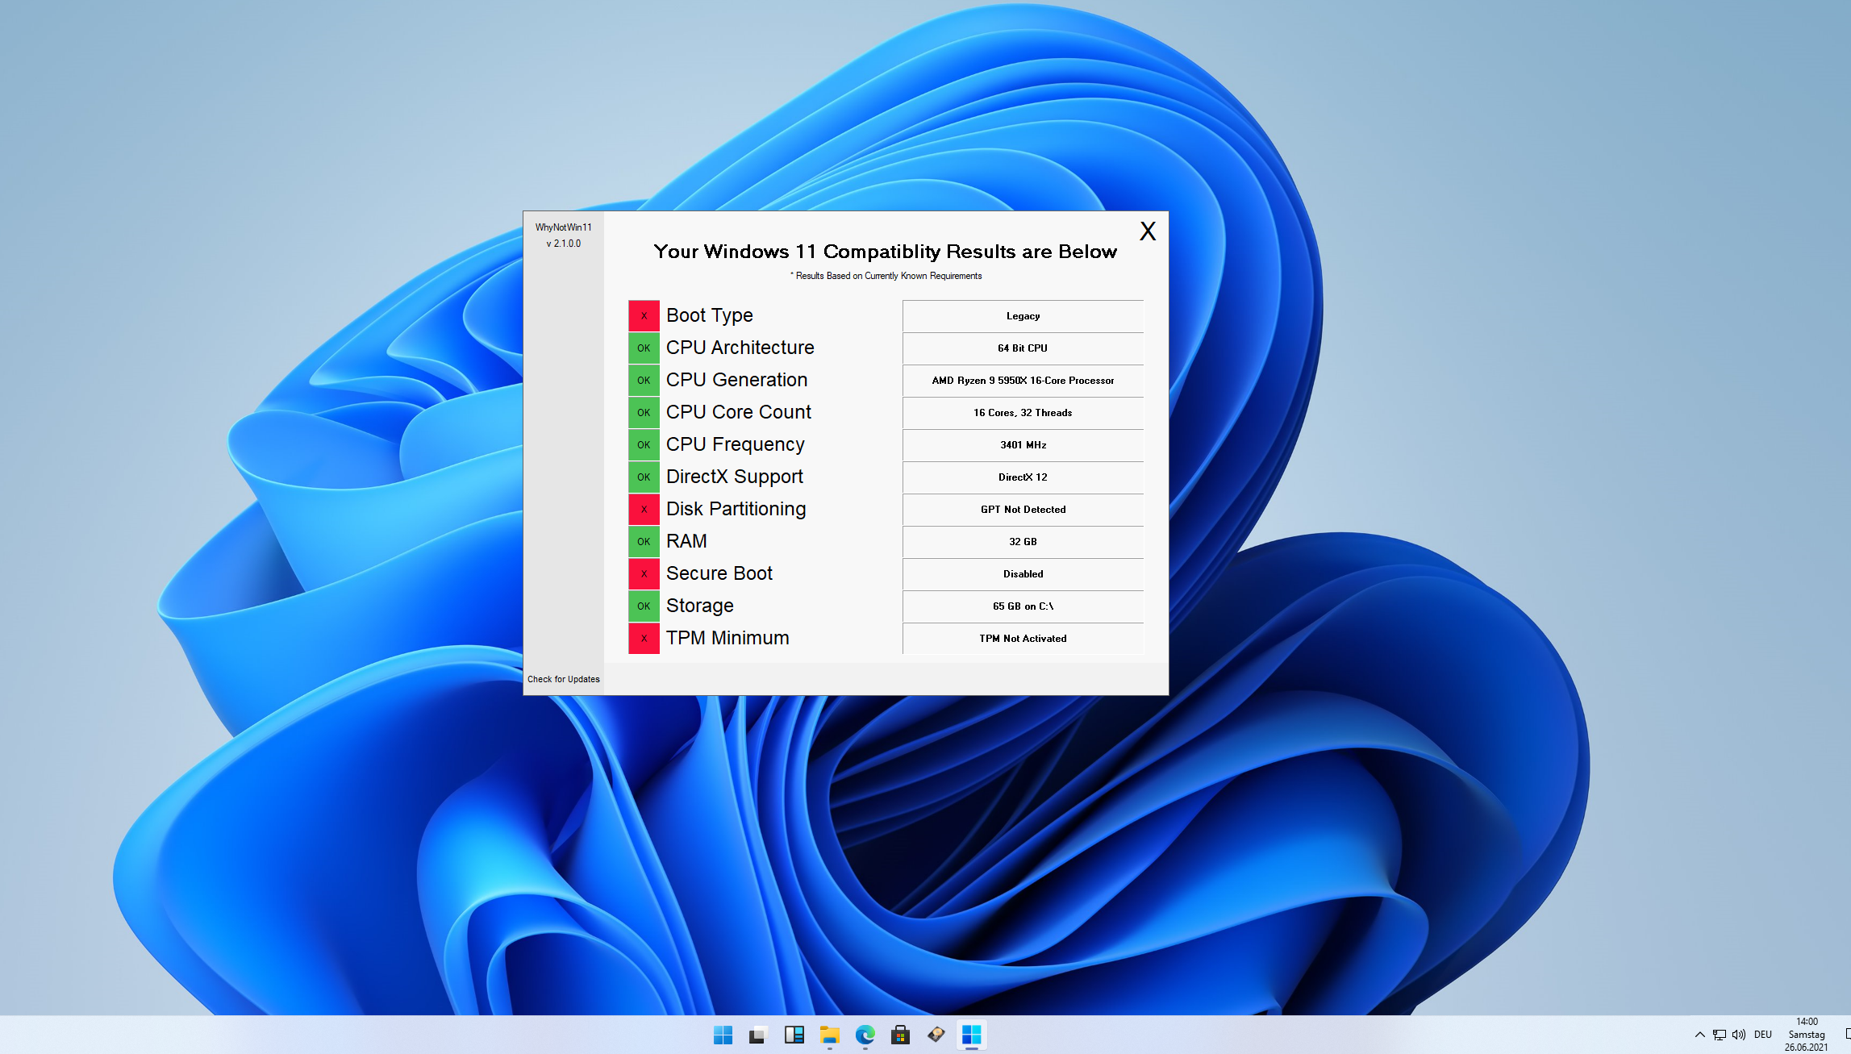
Task: Click the red X status icon for Boot Type
Action: point(644,315)
